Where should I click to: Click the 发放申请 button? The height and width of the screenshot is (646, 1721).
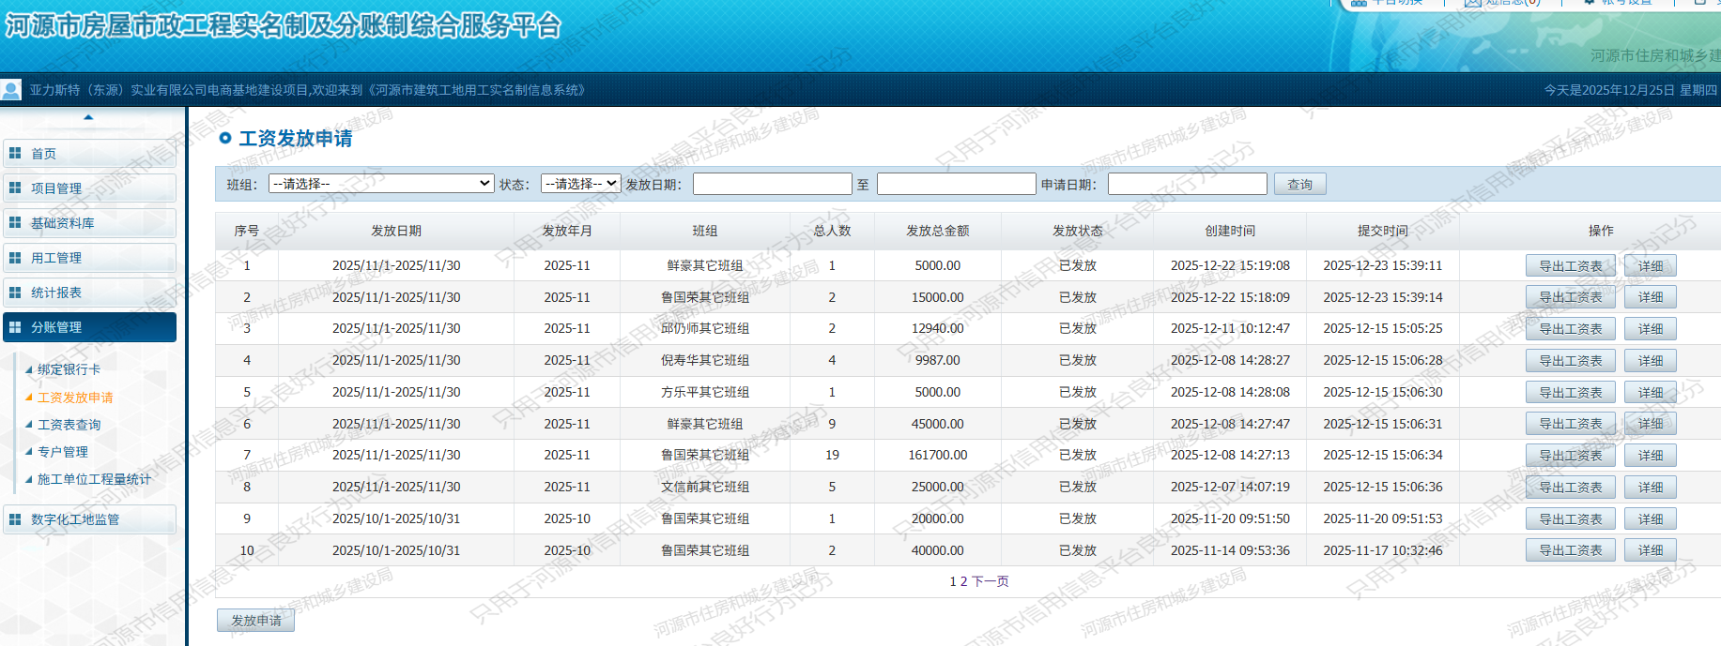(x=255, y=621)
